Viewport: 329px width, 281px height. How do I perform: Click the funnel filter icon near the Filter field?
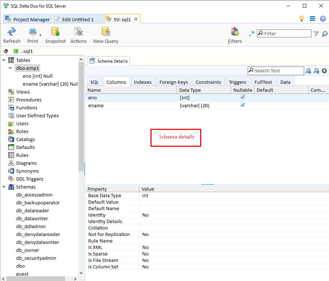pos(316,33)
